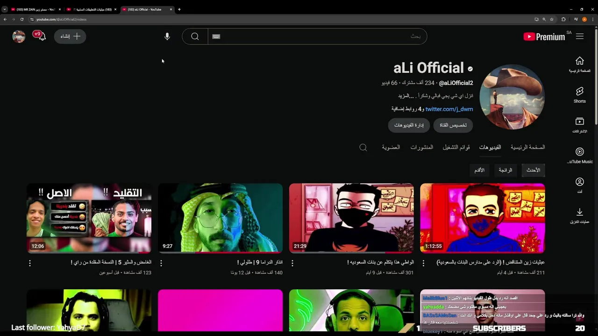Open the Playlists tab (قوائم التشغيل)

[x=456, y=147]
